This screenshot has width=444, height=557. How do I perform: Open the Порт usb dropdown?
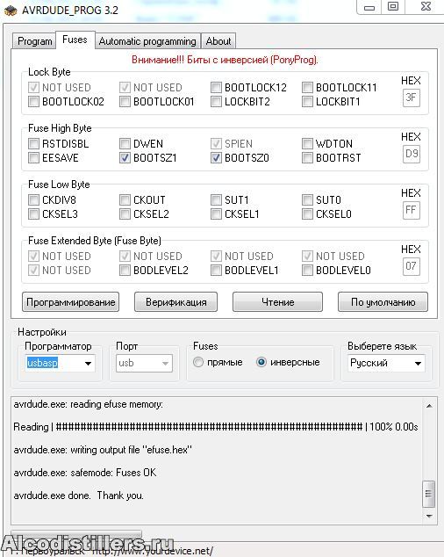coord(144,363)
